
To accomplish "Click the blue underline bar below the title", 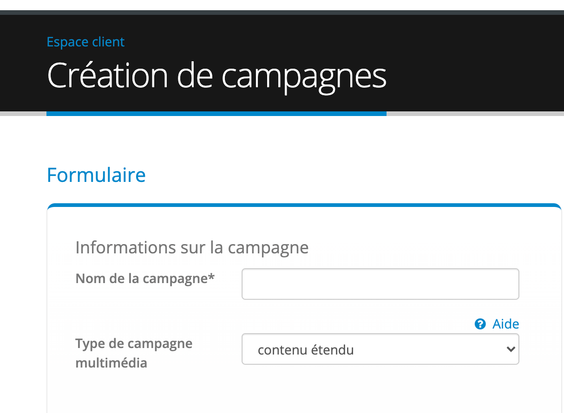I will (216, 114).
